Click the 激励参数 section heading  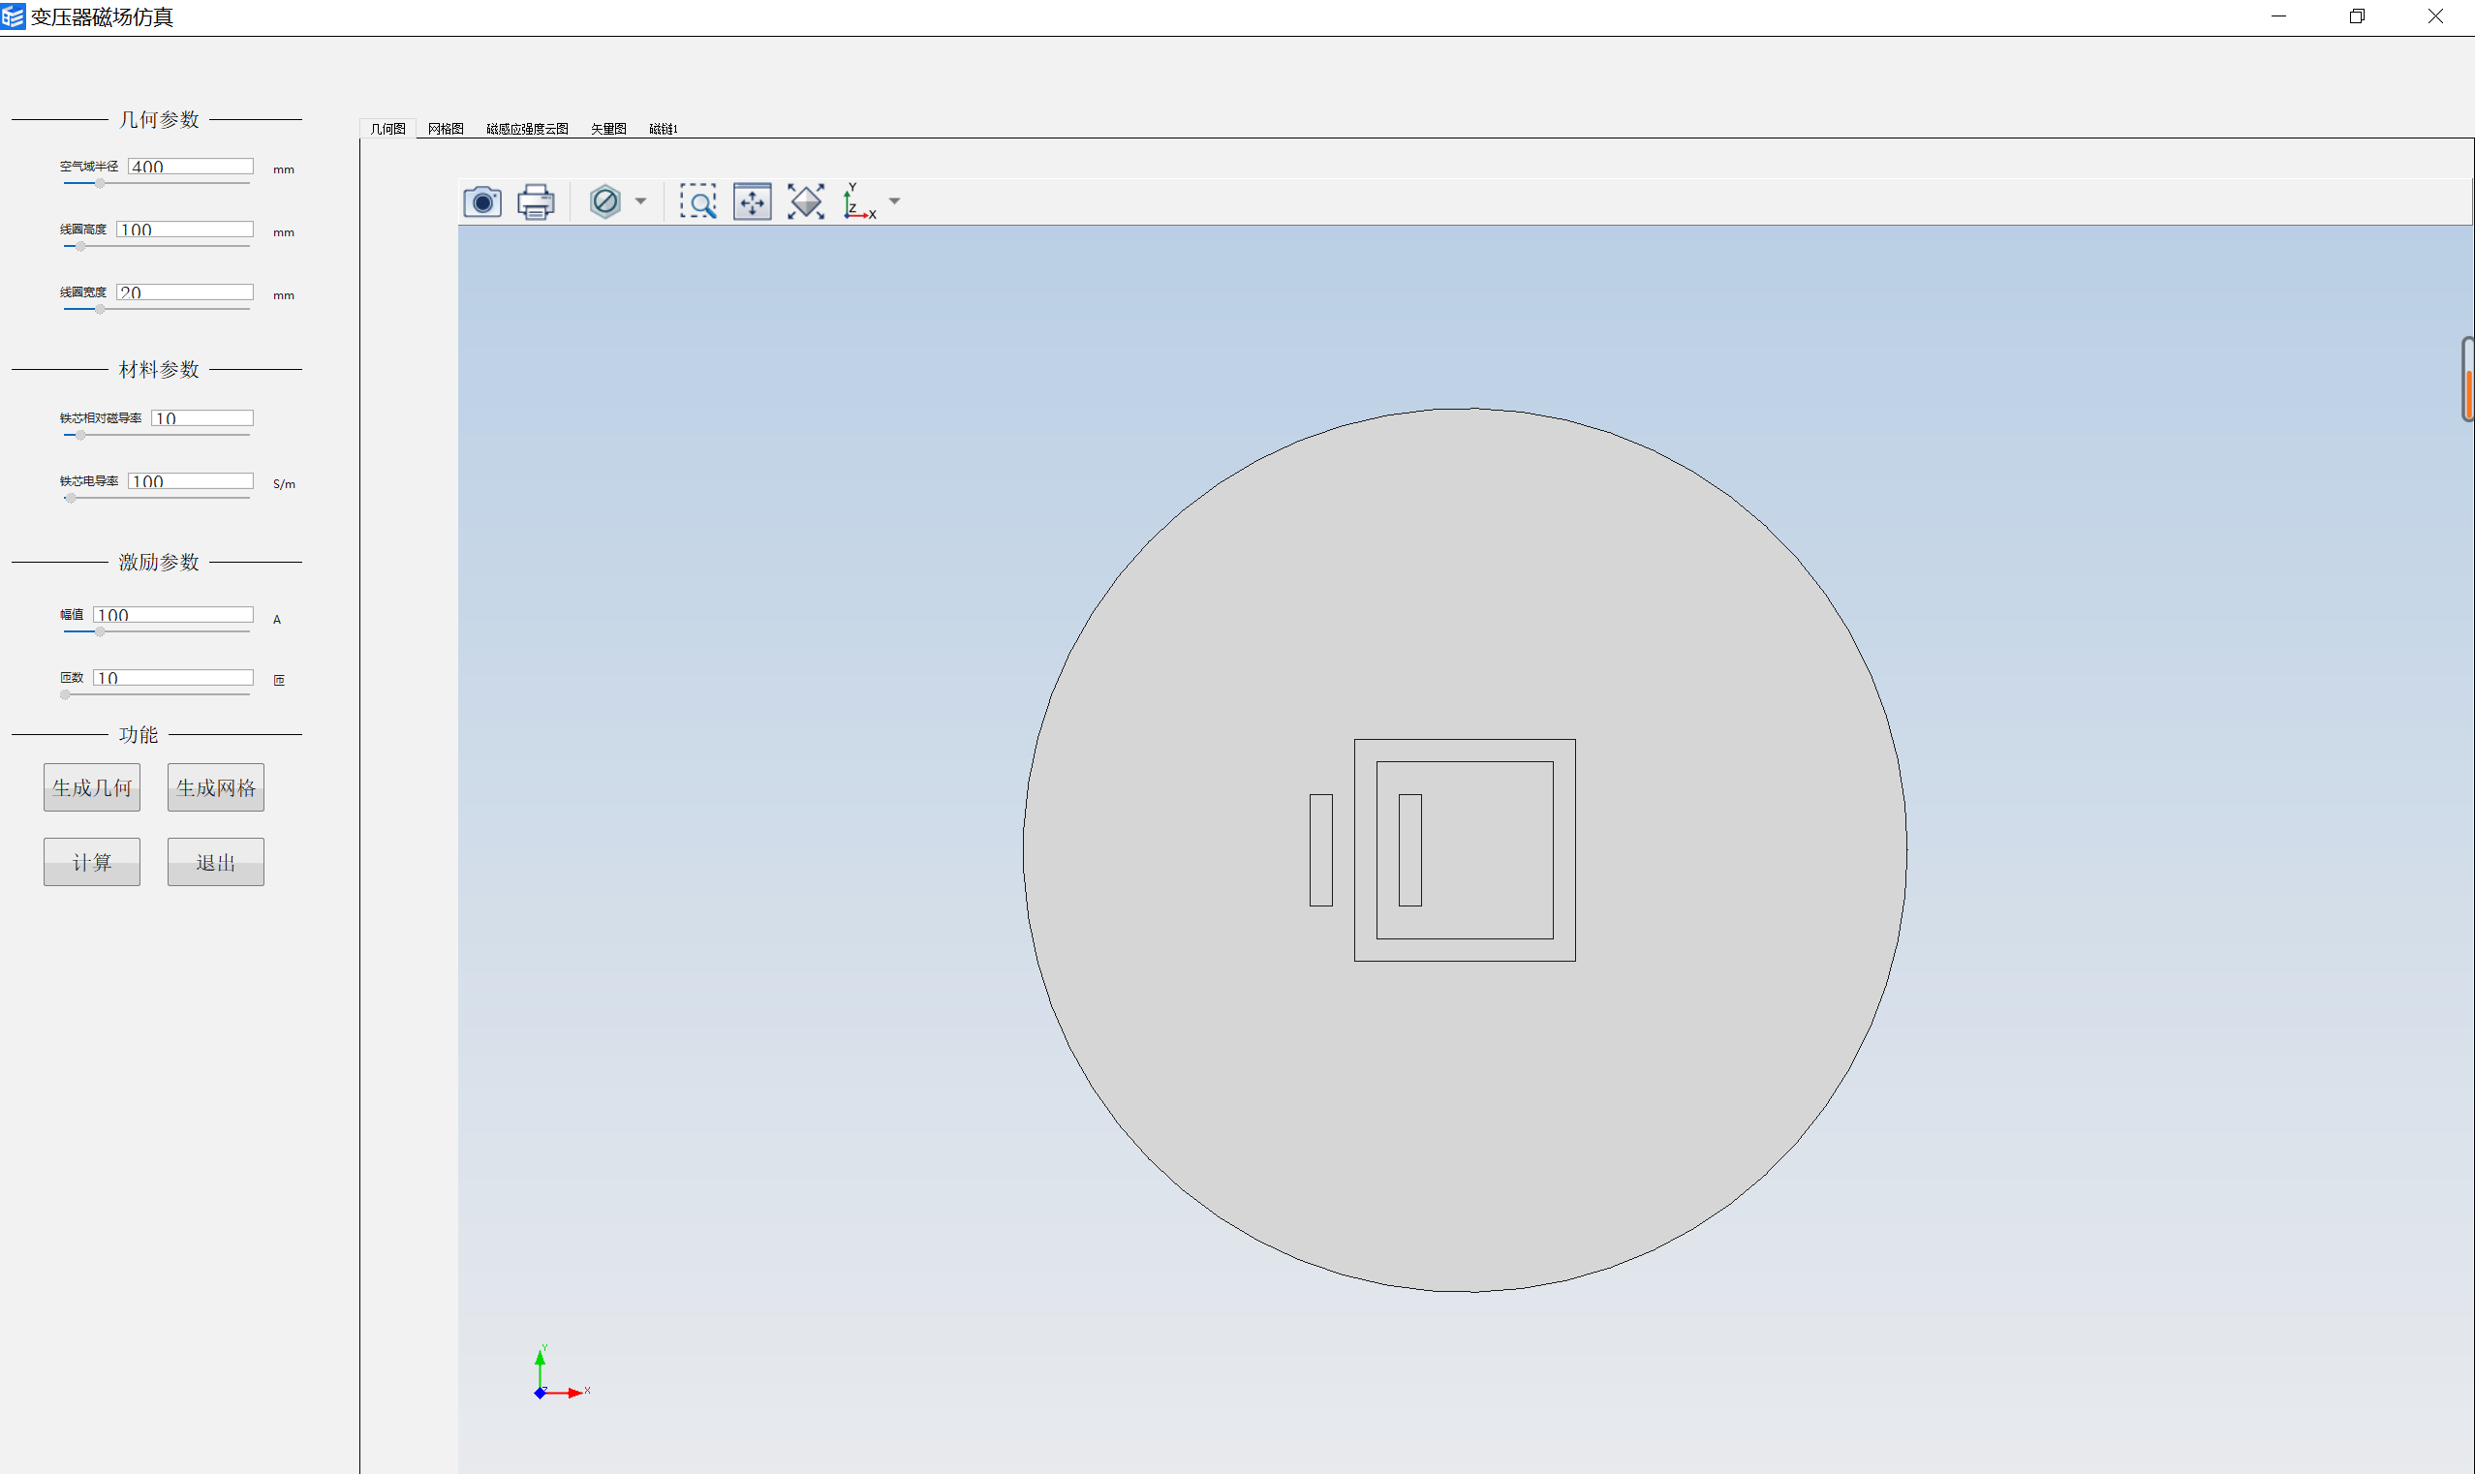(159, 562)
